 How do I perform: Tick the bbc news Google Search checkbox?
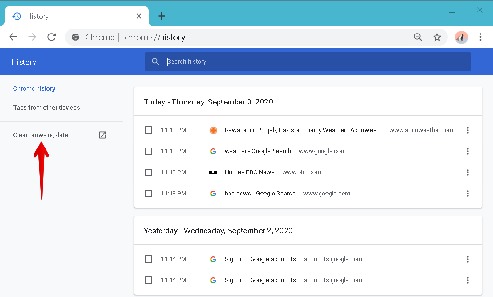149,194
